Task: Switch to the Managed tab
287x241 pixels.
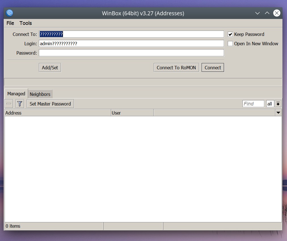Action: (x=16, y=94)
